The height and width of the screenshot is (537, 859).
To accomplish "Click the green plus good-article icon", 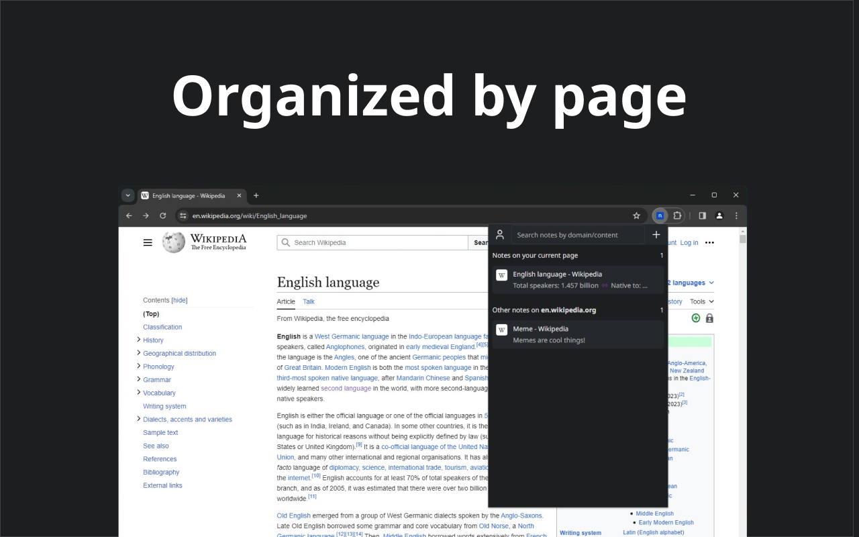I will click(696, 318).
